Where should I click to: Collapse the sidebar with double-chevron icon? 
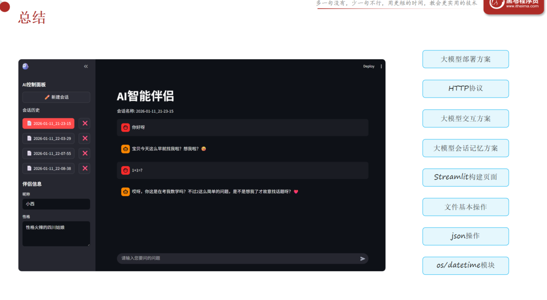(x=86, y=67)
